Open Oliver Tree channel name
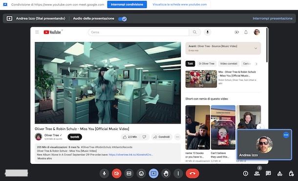 pyautogui.click(x=51, y=135)
